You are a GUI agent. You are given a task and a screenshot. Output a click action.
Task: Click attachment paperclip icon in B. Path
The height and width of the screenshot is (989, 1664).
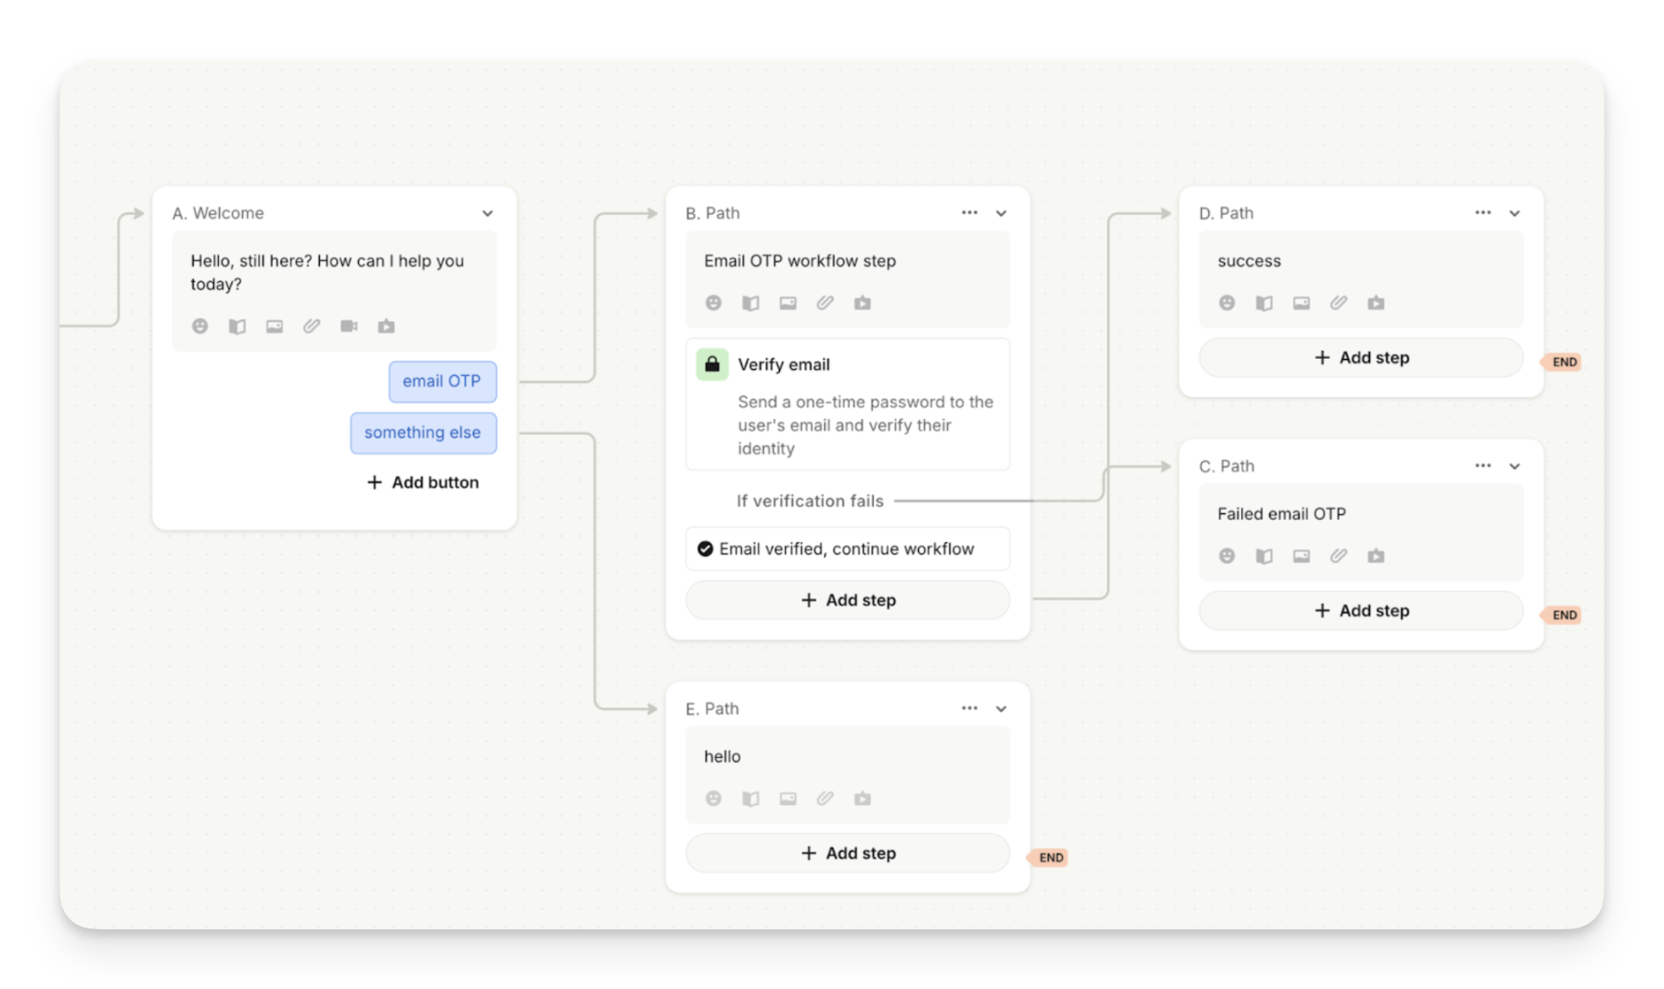(824, 303)
